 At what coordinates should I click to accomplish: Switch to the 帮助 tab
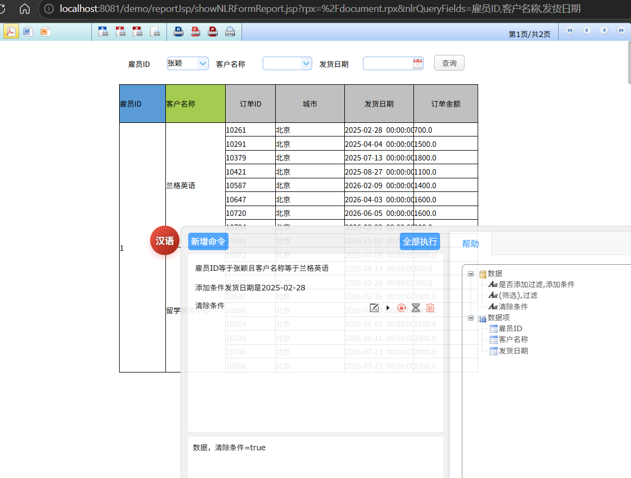471,244
